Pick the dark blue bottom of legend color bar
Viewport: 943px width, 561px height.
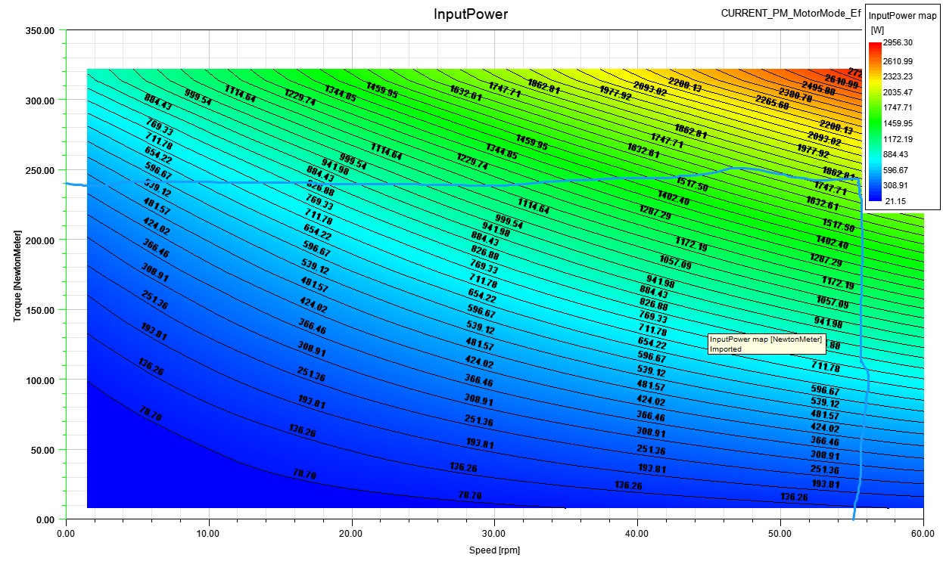click(x=874, y=198)
